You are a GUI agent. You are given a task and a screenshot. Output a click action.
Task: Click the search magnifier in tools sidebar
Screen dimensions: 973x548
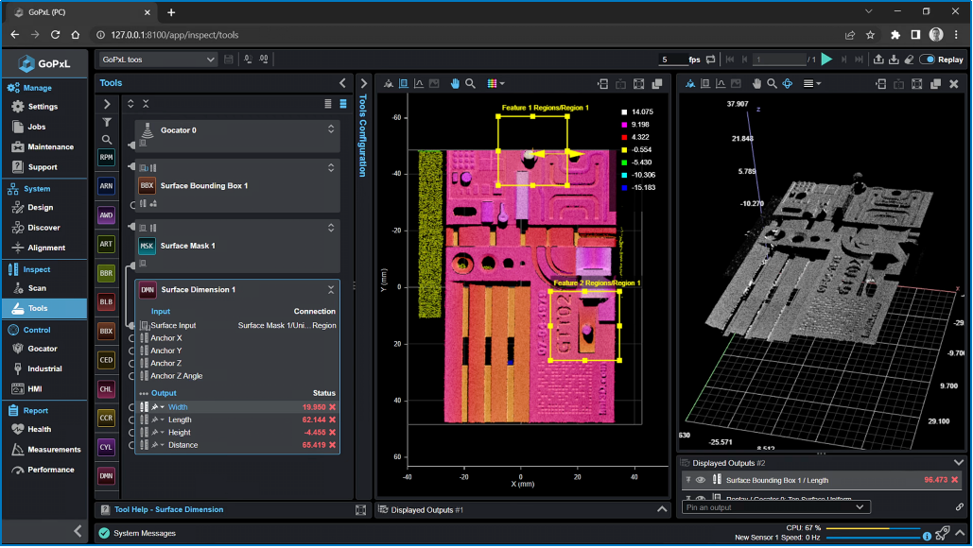pyautogui.click(x=107, y=139)
